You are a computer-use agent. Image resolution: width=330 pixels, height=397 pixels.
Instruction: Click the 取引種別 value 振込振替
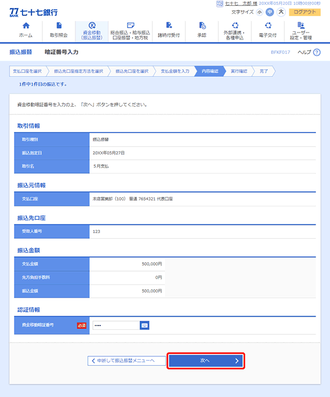[x=101, y=140]
